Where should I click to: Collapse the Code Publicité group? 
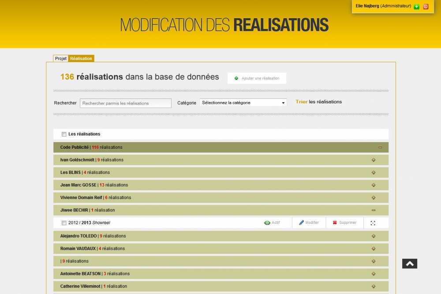(380, 147)
